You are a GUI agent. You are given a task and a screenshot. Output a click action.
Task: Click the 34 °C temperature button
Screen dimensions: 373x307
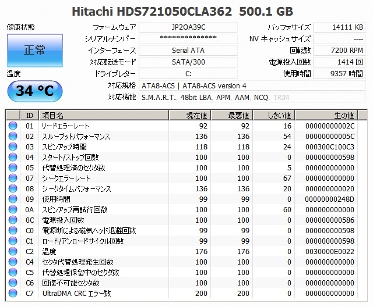coord(35,91)
